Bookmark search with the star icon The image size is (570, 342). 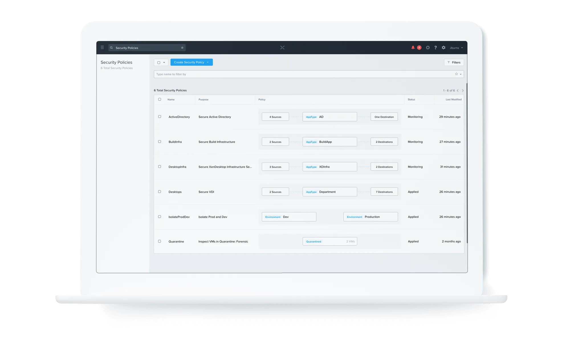coord(182,48)
